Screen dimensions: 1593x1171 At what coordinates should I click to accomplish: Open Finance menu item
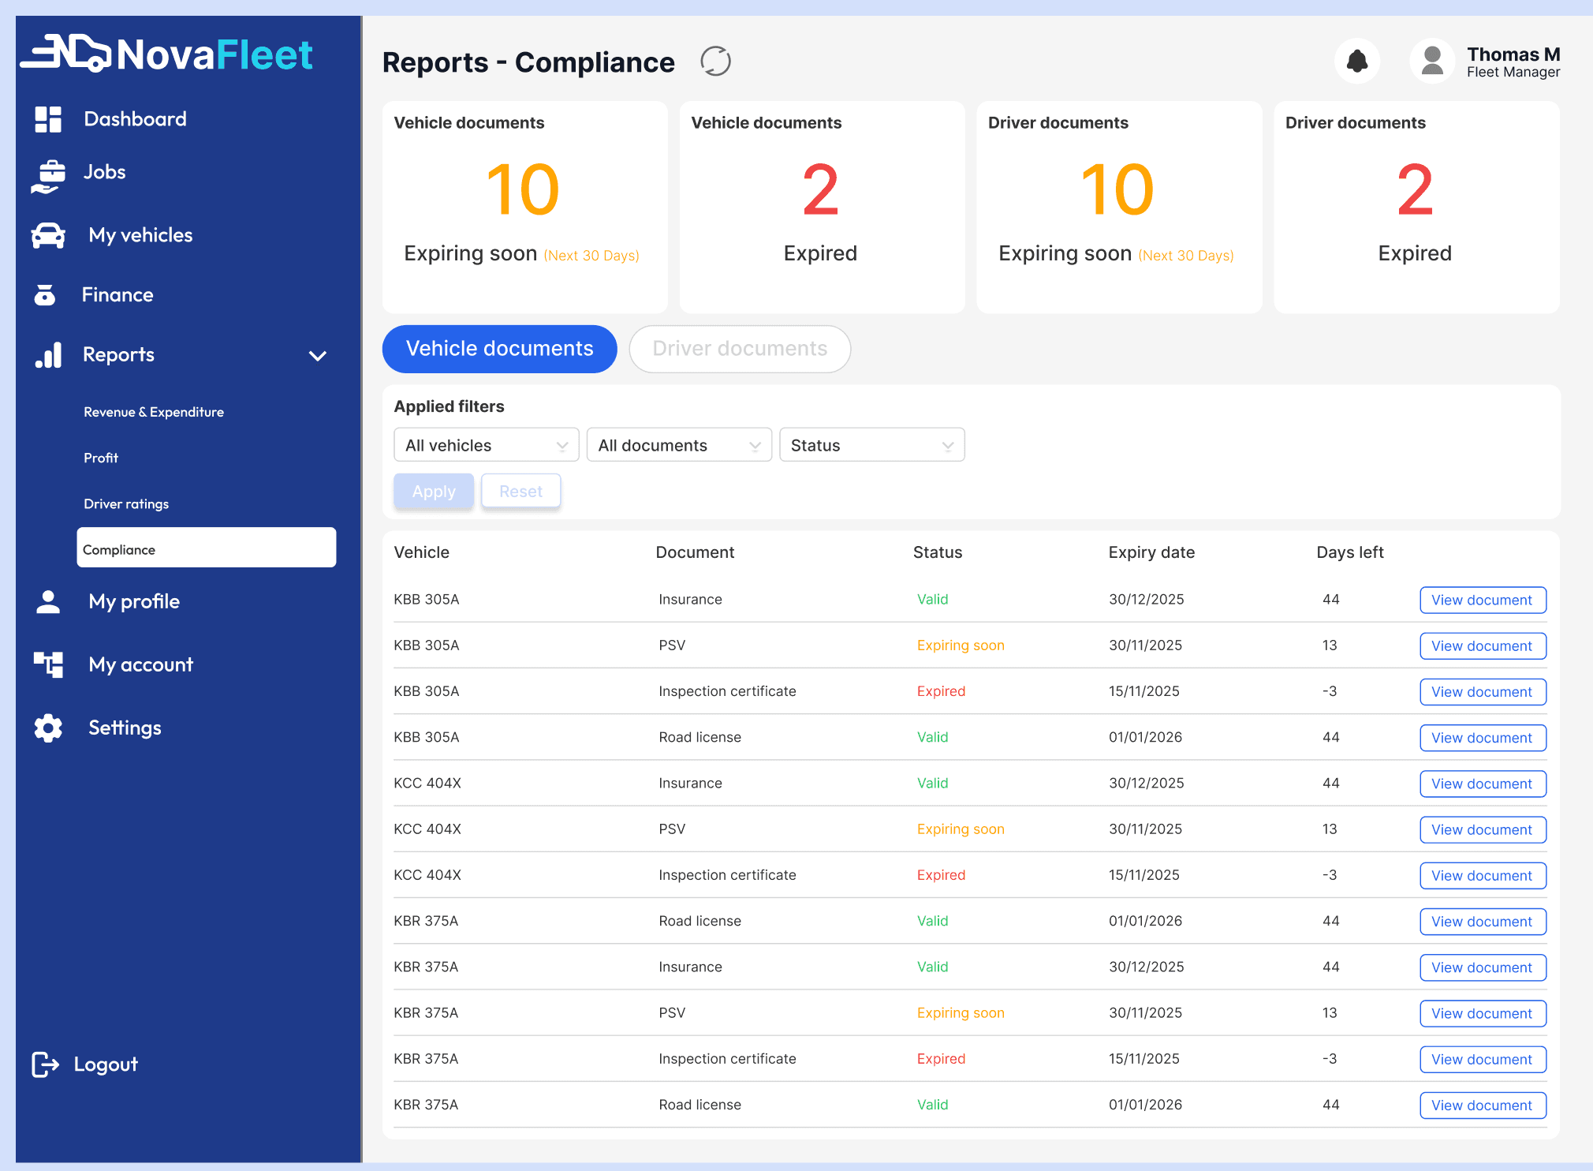[118, 295]
